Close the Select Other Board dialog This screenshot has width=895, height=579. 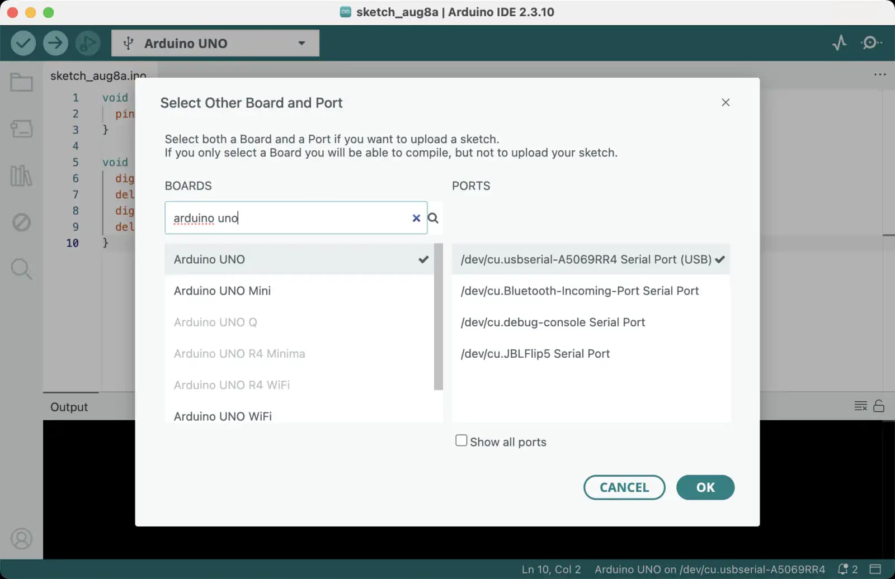click(x=726, y=102)
